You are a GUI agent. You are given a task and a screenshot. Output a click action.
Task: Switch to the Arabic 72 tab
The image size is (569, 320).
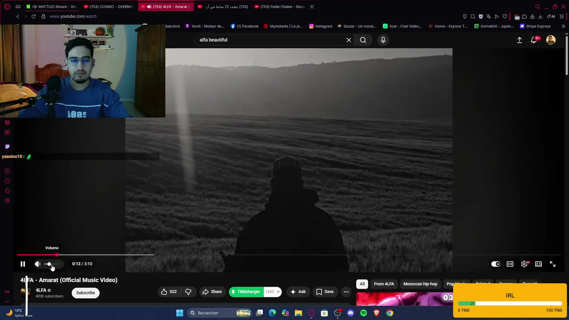pyautogui.click(x=223, y=7)
